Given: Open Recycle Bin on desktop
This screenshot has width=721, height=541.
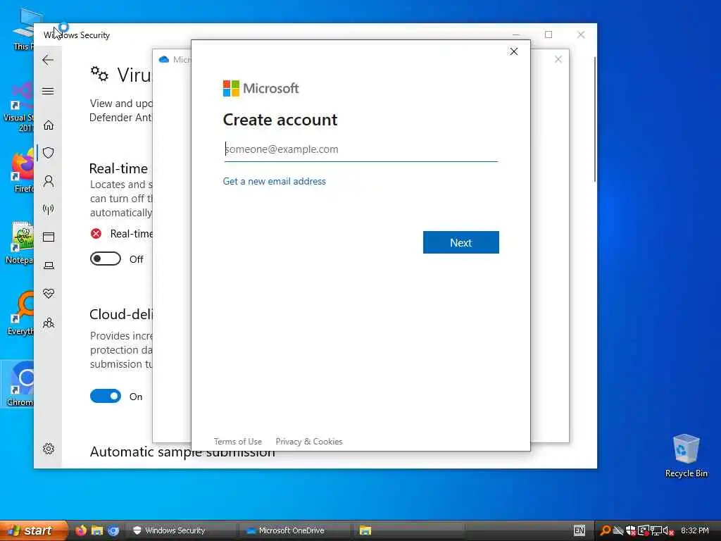Looking at the screenshot, I should [x=686, y=456].
